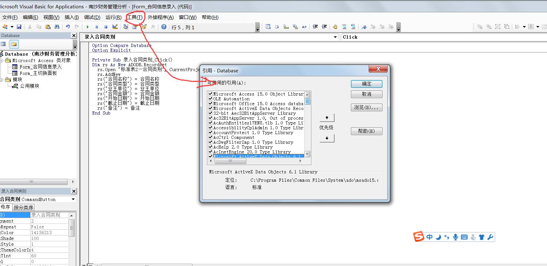The height and width of the screenshot is (266, 547).
Task: Collapse the 模块 folder
Action: 1,79
